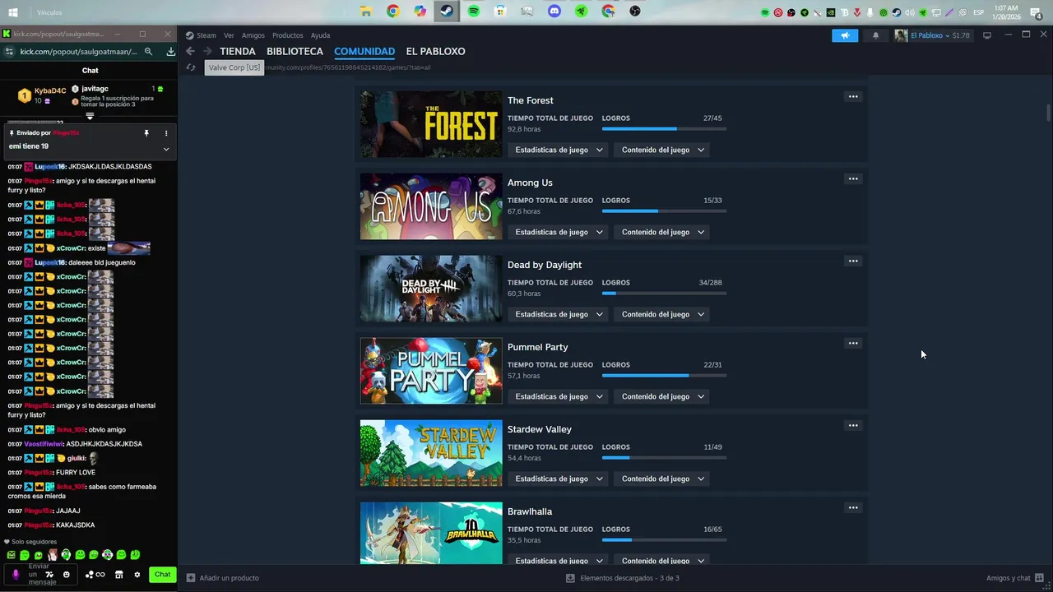Click Steam announcements megaphone button

(845, 35)
